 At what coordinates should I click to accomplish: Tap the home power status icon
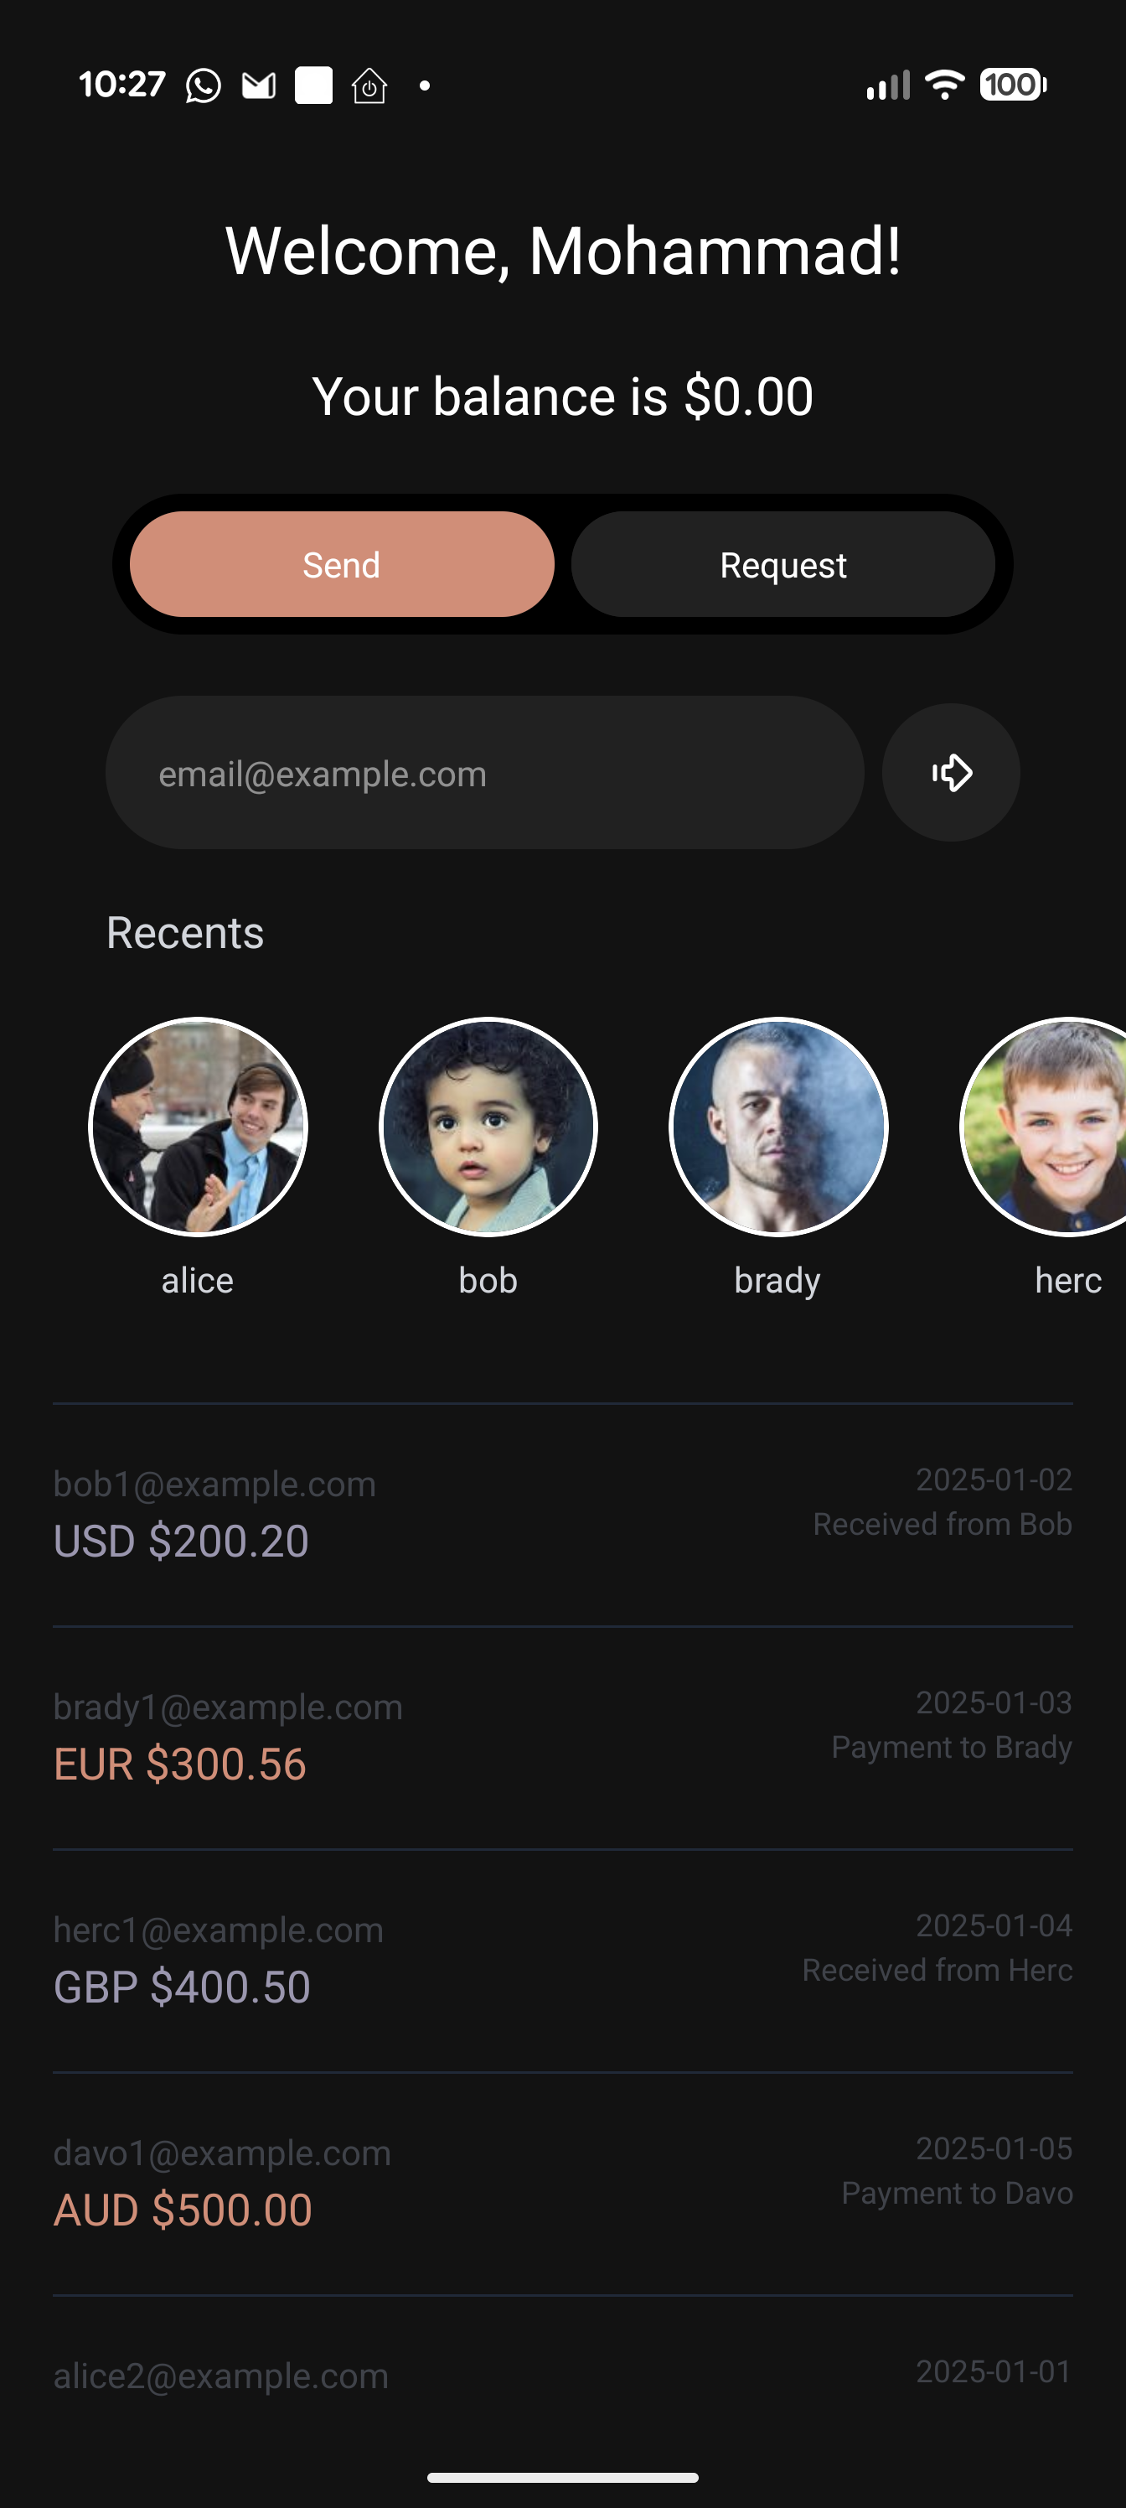coord(369,85)
